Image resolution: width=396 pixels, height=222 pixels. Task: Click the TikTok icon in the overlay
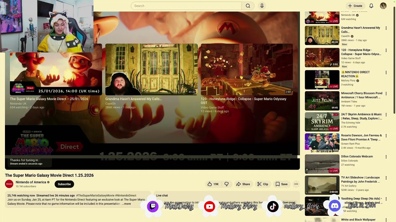click(273, 206)
